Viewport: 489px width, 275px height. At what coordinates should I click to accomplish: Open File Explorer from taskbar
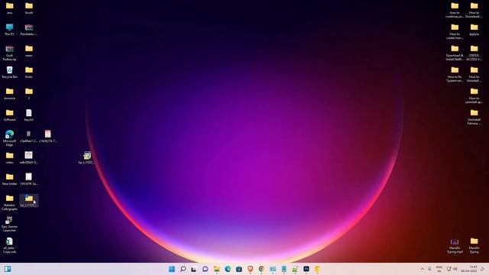point(216,269)
